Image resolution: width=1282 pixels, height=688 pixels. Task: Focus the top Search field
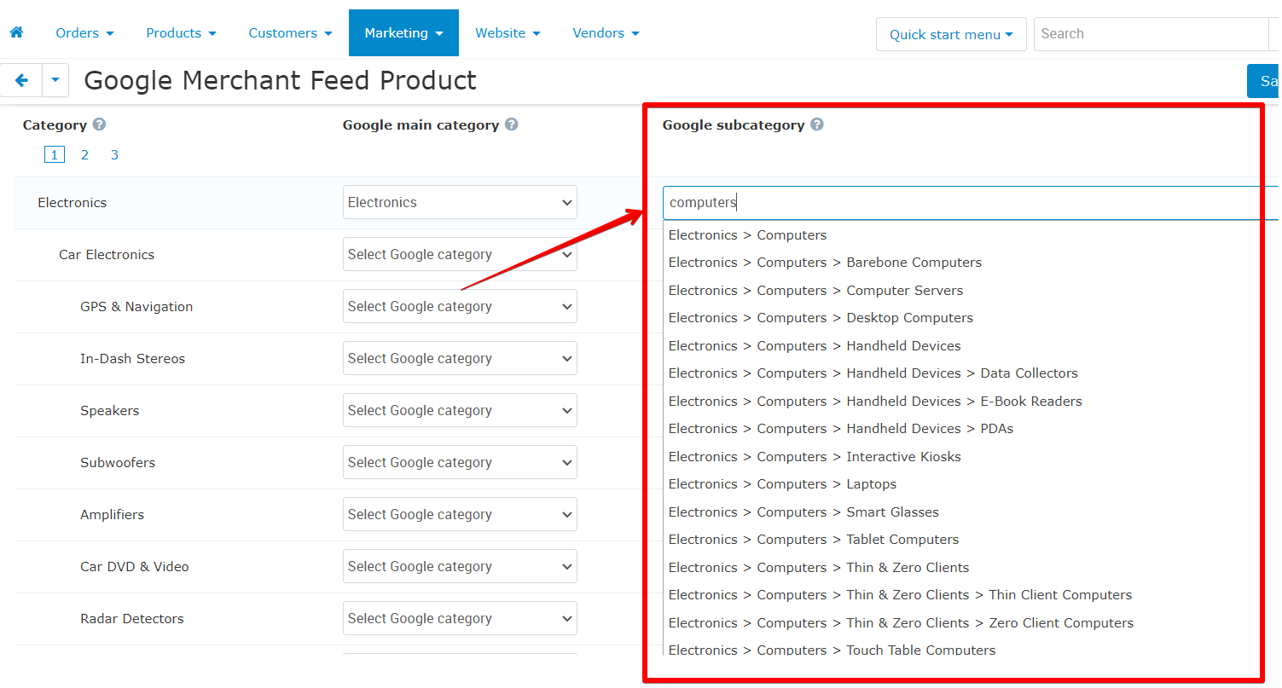click(x=1151, y=34)
